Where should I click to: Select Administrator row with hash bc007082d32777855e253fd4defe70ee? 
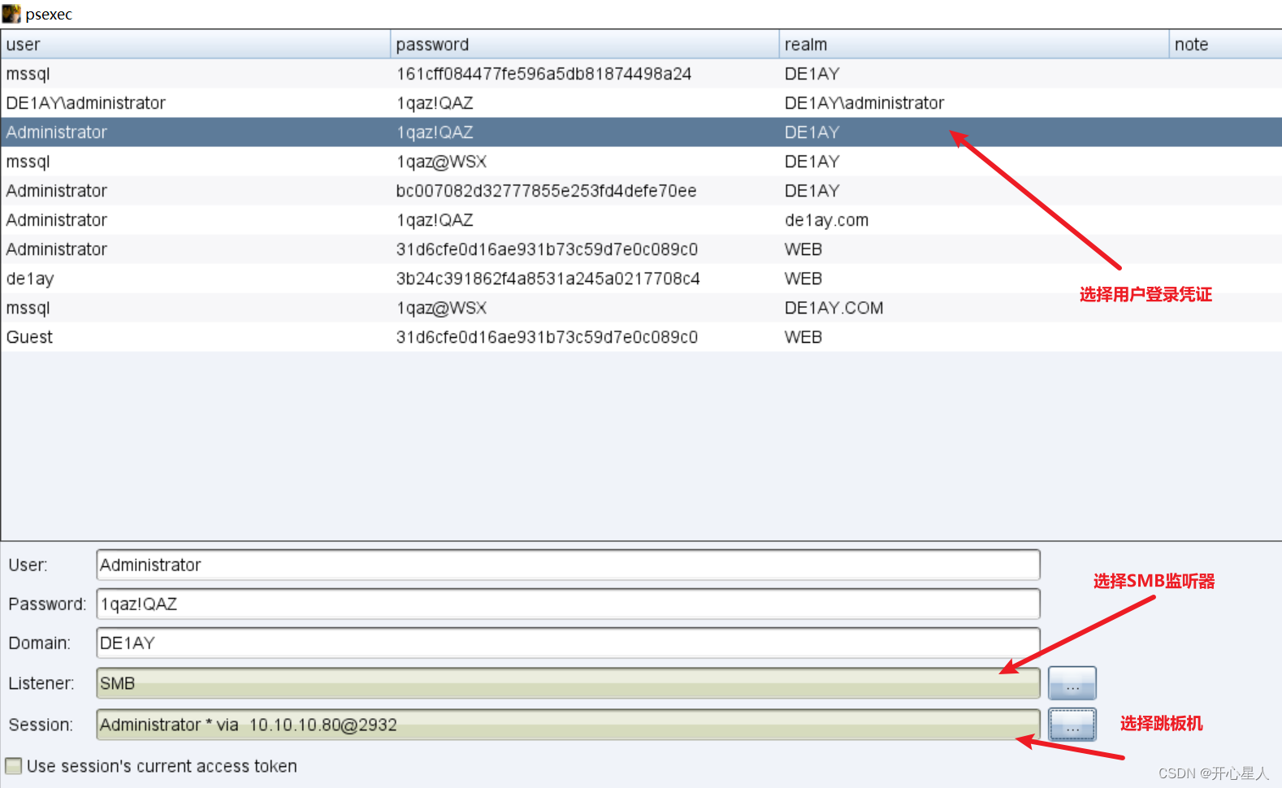pos(641,191)
